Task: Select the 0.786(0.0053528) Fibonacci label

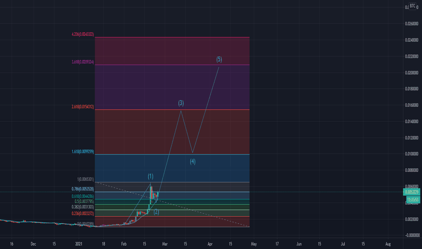Action: click(83, 189)
